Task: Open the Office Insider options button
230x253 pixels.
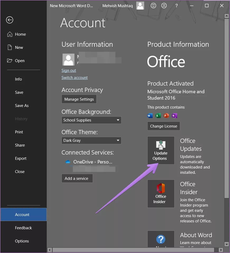Action: [x=161, y=194]
